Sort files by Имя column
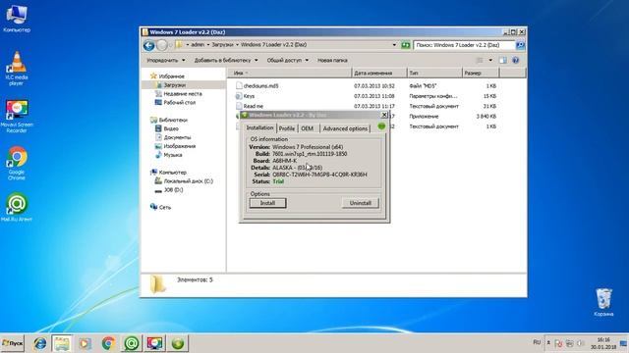Viewport: 629px width, 353px height. pos(290,73)
